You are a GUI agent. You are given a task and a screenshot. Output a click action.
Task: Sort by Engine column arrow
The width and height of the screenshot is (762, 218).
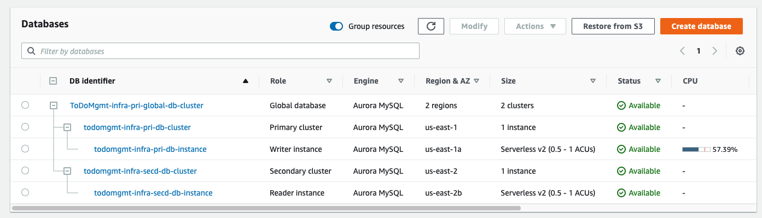coord(401,81)
